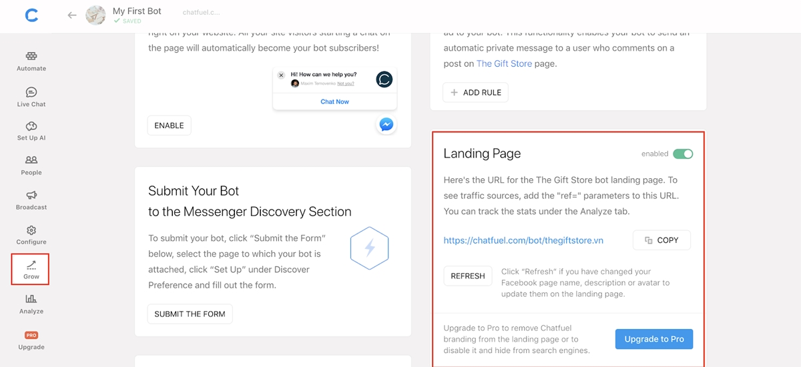Click the Chatfuel logo icon
801x367 pixels.
31,15
